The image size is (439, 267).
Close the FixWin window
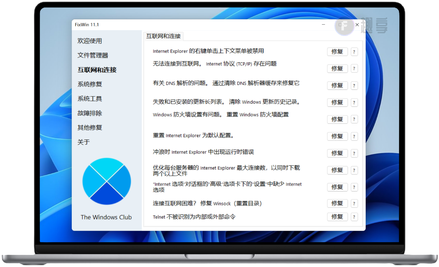pos(357,25)
